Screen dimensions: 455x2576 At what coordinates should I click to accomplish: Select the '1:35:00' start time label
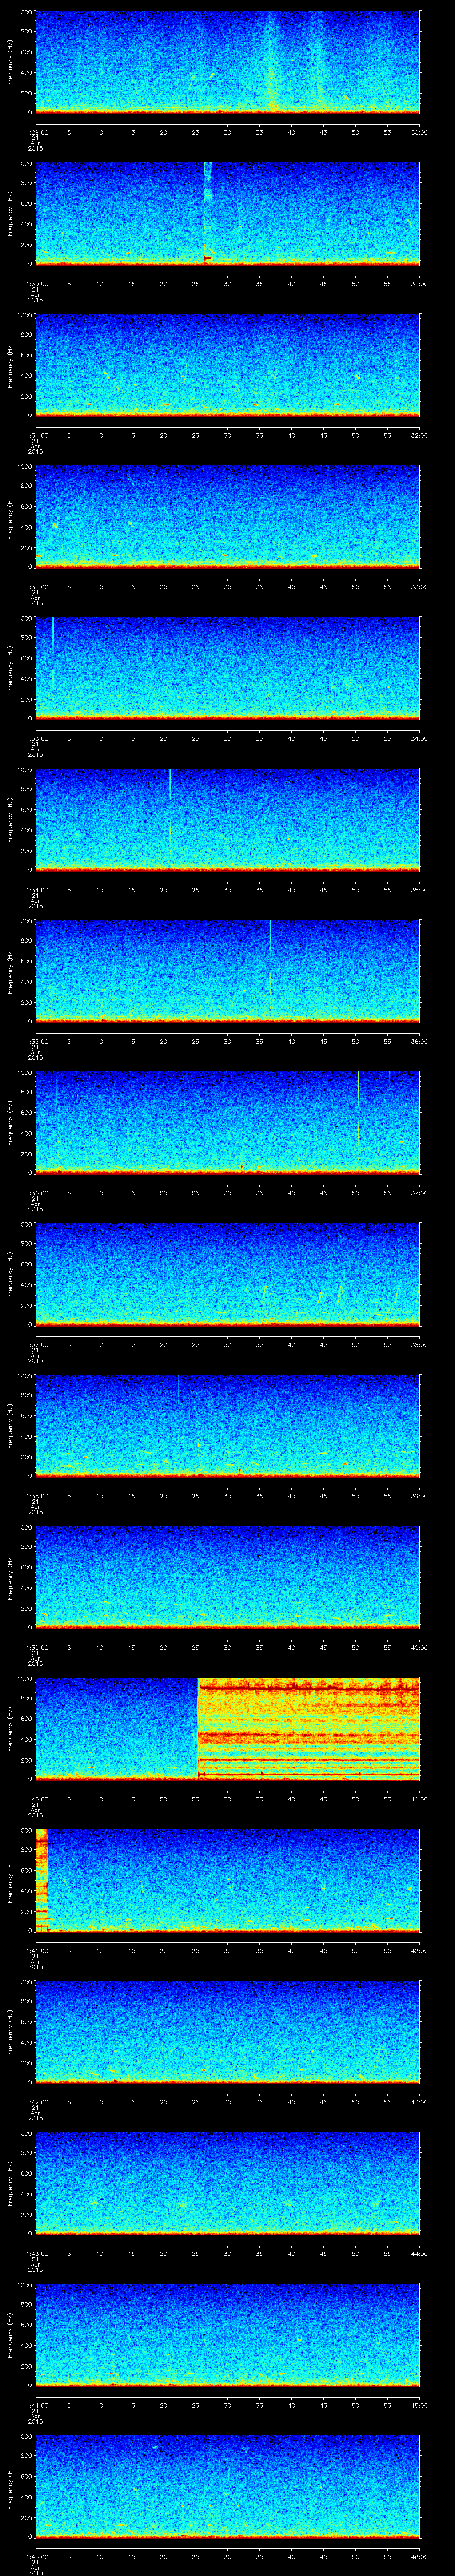[x=36, y=1041]
